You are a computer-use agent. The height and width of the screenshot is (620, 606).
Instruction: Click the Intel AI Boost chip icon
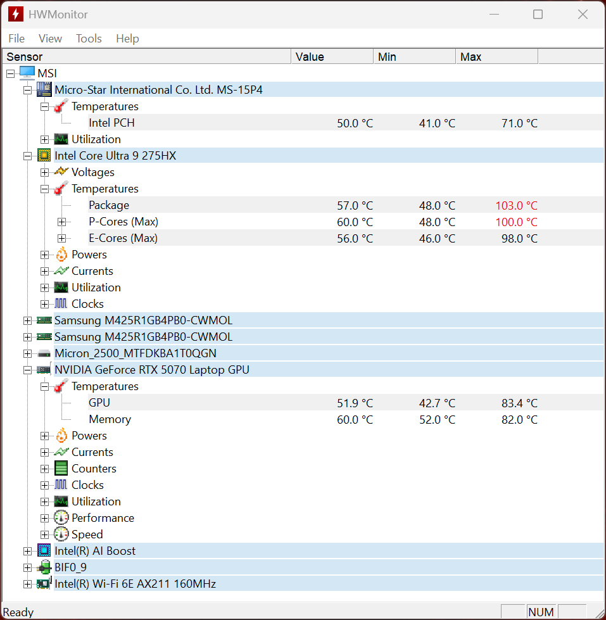click(44, 550)
